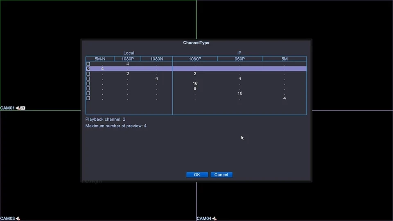
Task: Click the 5M column header
Action: pos(285,59)
